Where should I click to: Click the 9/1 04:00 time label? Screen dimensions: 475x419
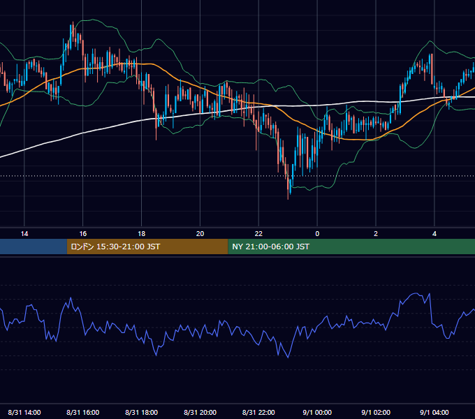(434, 412)
